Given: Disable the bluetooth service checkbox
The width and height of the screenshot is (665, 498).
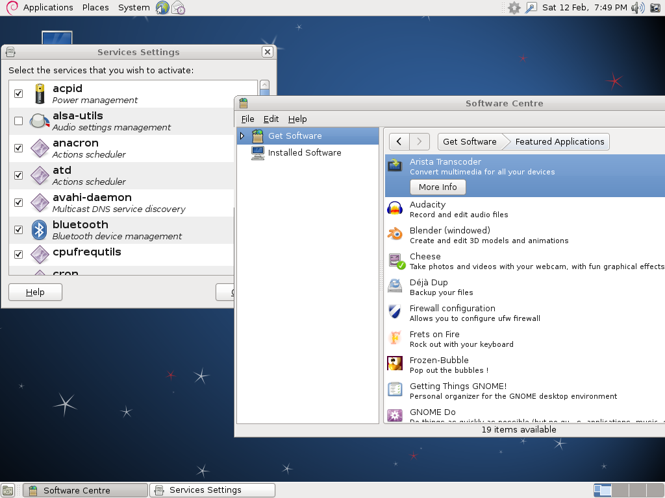Looking at the screenshot, I should click(x=18, y=230).
